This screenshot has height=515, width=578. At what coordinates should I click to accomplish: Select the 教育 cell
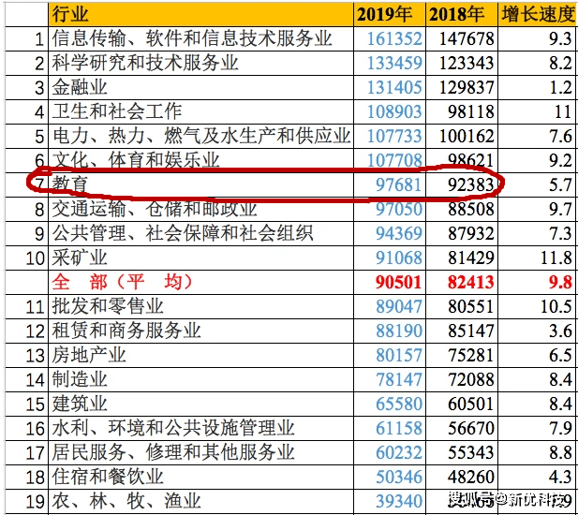click(x=200, y=184)
